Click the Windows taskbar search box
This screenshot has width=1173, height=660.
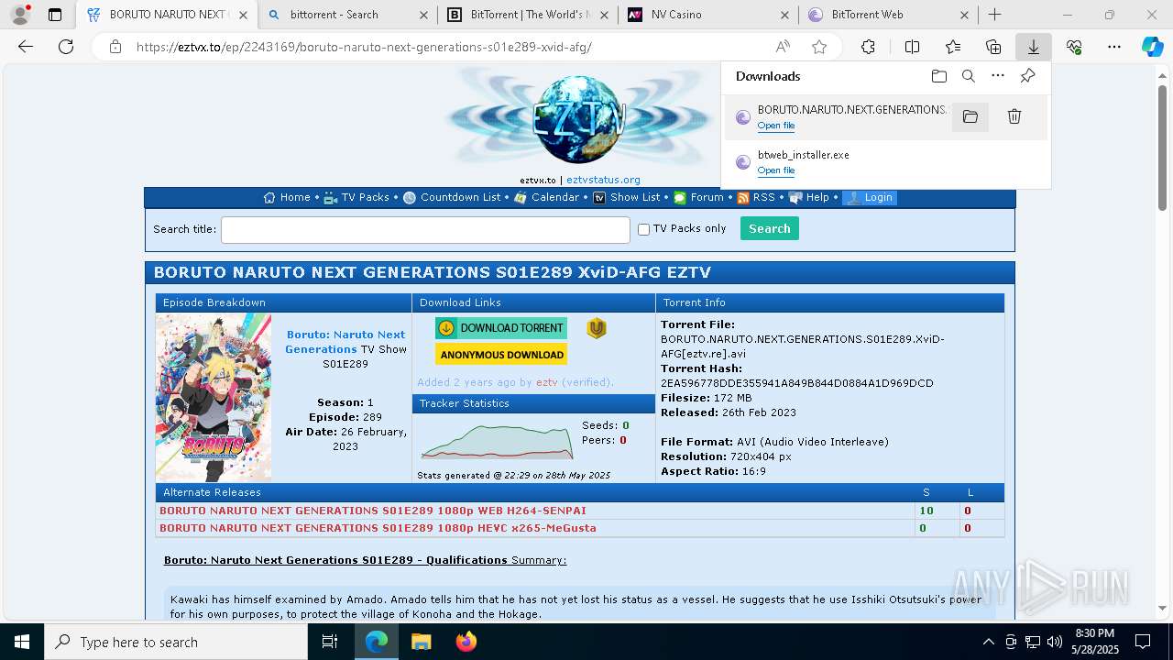point(176,642)
